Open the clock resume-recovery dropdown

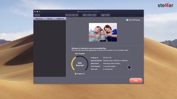pyautogui.click(x=90, y=15)
